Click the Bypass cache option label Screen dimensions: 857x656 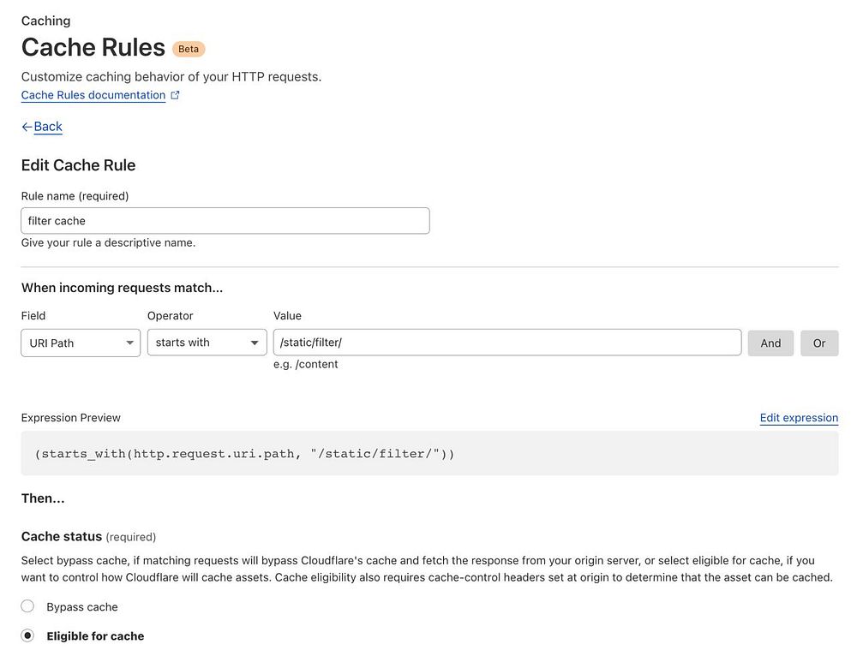[x=82, y=607]
